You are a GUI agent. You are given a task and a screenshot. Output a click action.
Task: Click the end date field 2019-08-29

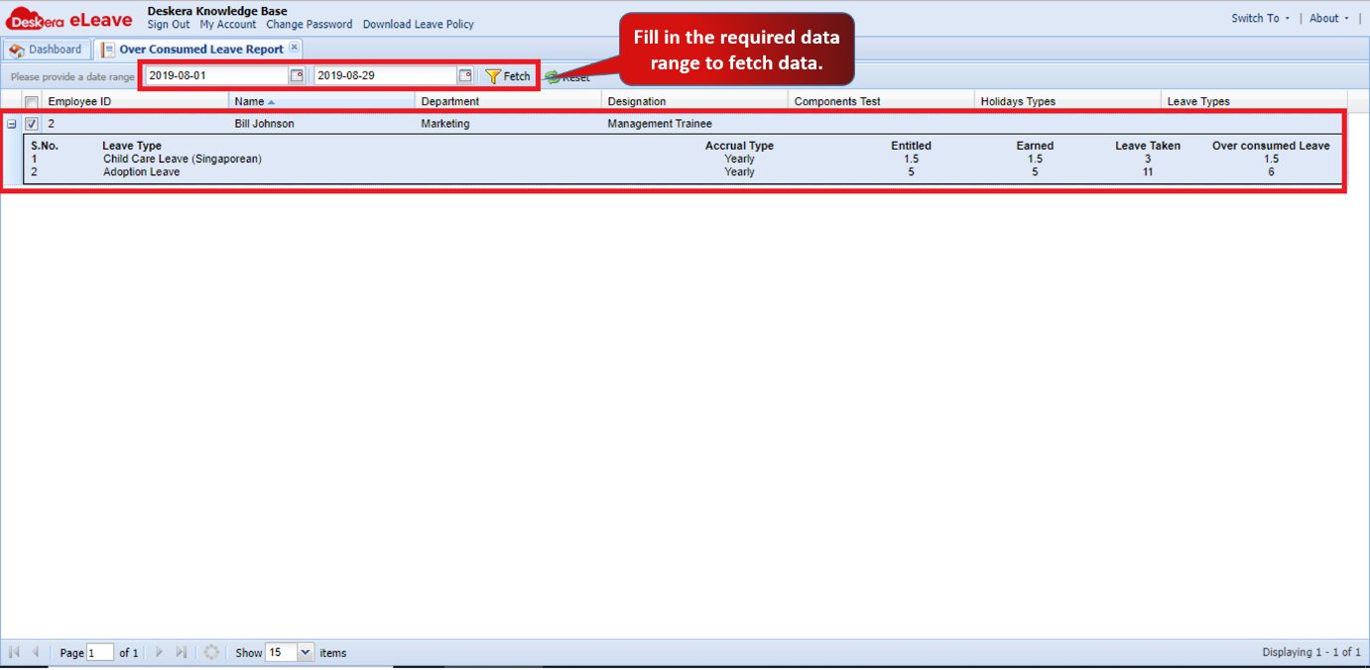(x=386, y=75)
